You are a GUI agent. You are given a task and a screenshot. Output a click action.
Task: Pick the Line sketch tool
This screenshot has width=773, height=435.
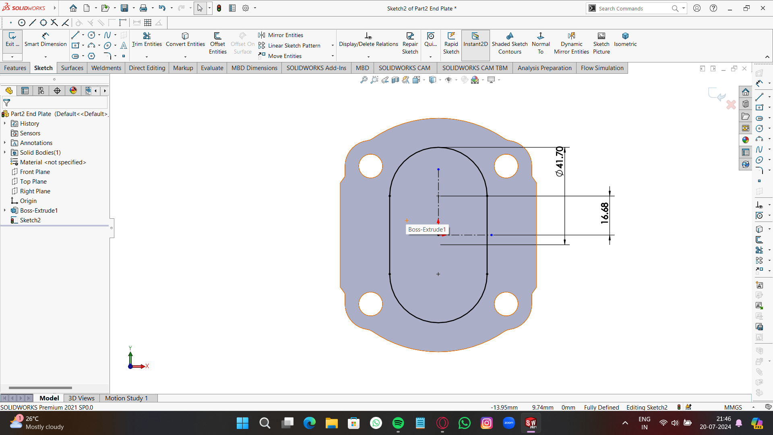[75, 35]
